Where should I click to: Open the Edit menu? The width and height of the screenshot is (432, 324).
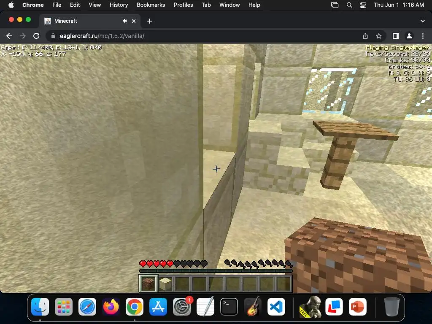pos(75,5)
